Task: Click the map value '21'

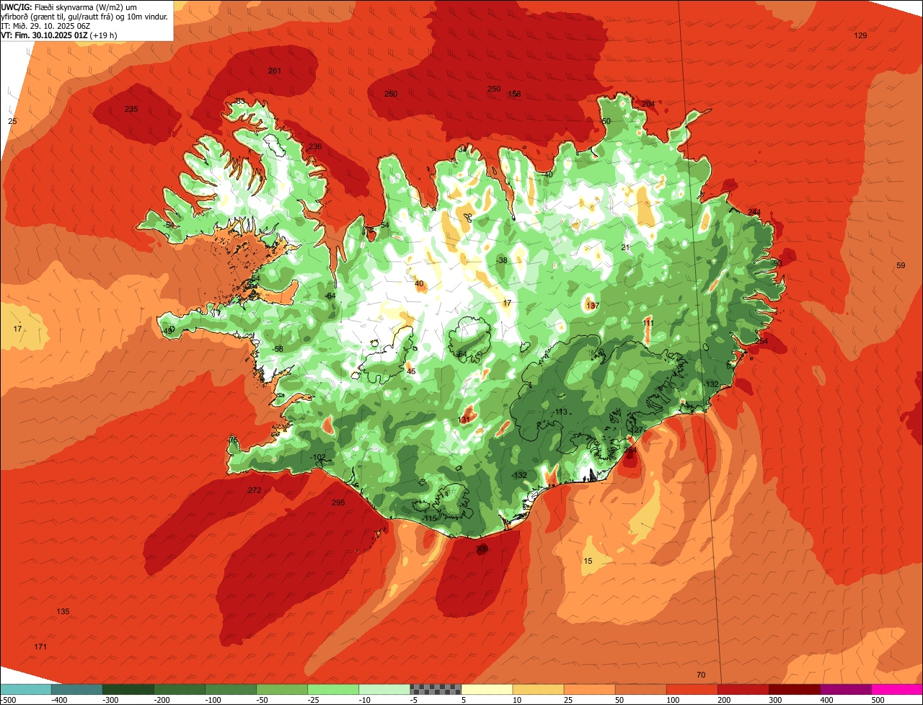Action: click(625, 247)
